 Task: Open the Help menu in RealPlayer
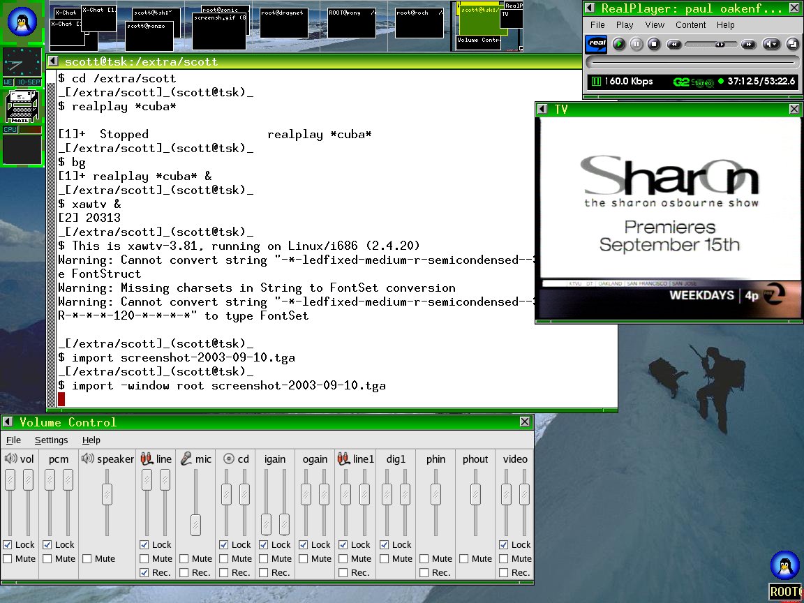pos(726,24)
